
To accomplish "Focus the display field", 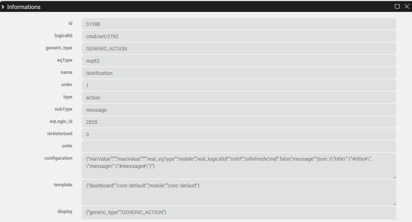I will [239, 213].
